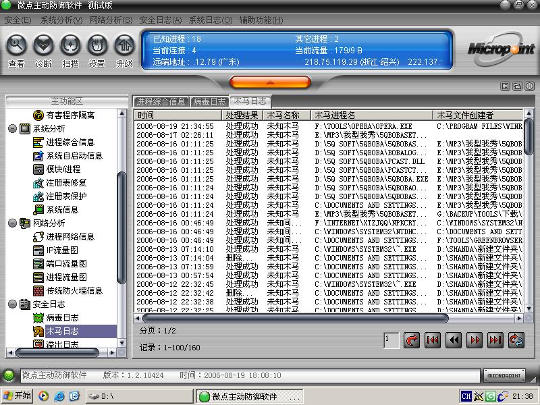The height and width of the screenshot is (405, 540).
Task: Select the row with PCAST.DLL process
Action: pyautogui.click(x=329, y=161)
